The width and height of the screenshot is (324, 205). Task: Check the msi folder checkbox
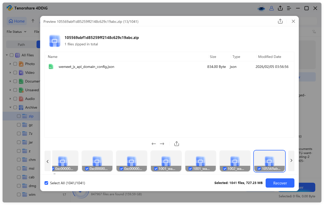pyautogui.click(x=19, y=168)
